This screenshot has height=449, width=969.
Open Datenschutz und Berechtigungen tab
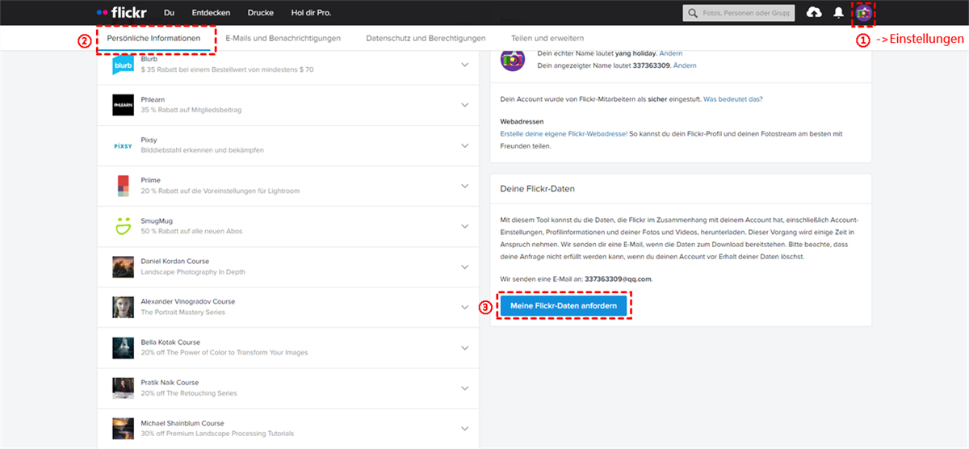(x=426, y=38)
